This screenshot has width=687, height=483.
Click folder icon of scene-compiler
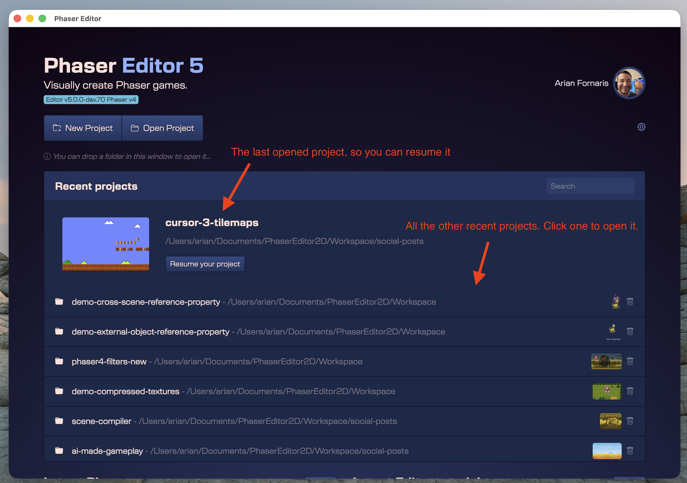tap(59, 421)
